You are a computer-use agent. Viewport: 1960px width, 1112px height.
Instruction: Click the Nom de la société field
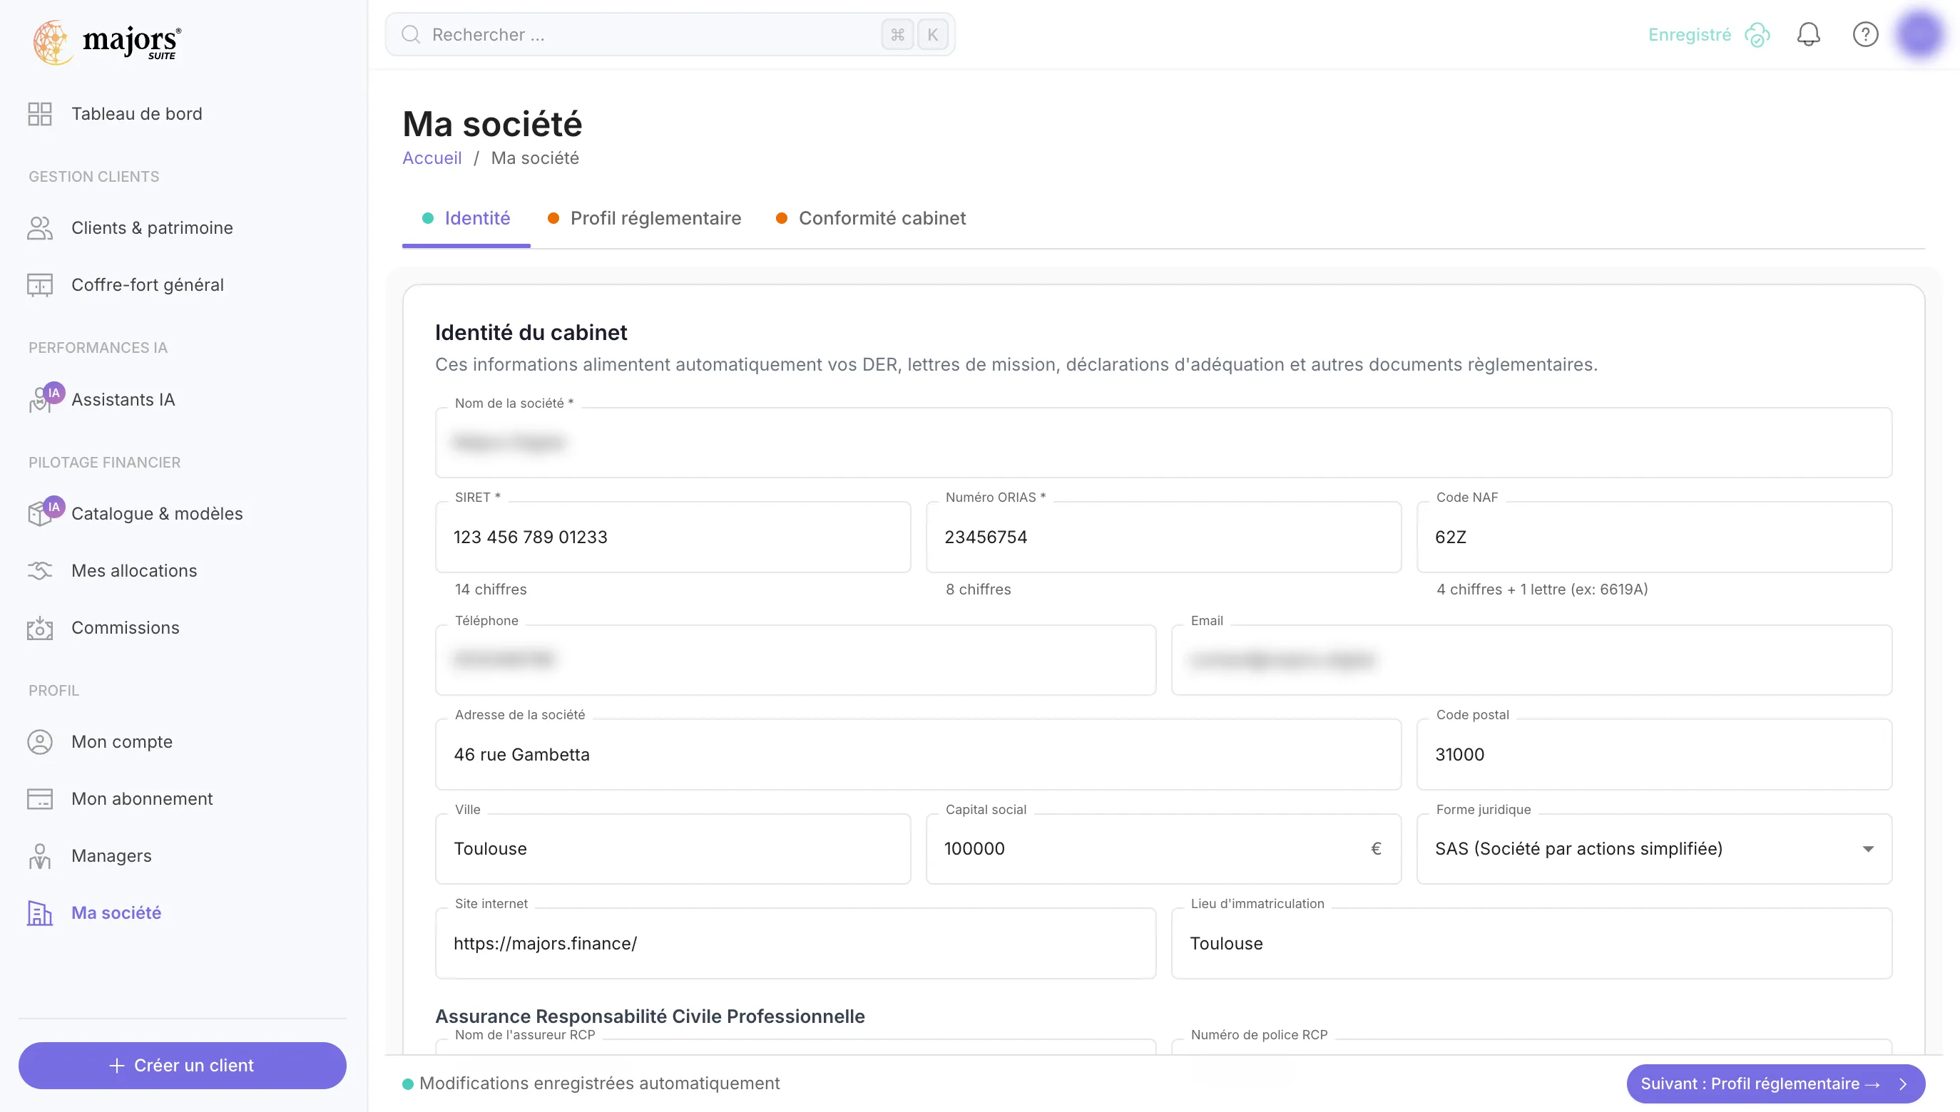tap(1163, 442)
